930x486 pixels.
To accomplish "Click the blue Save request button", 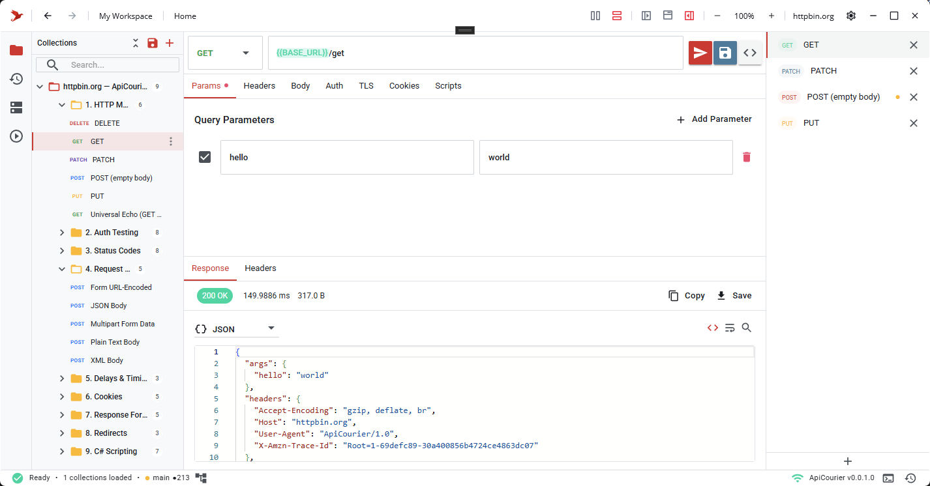I will (725, 53).
